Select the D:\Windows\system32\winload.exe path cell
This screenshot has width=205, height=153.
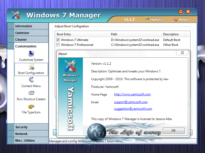tap(135, 40)
